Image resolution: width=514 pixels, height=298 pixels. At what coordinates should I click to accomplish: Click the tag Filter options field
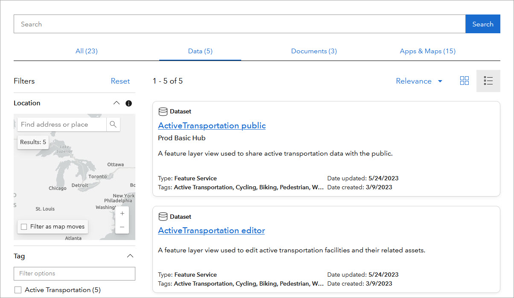coord(74,274)
